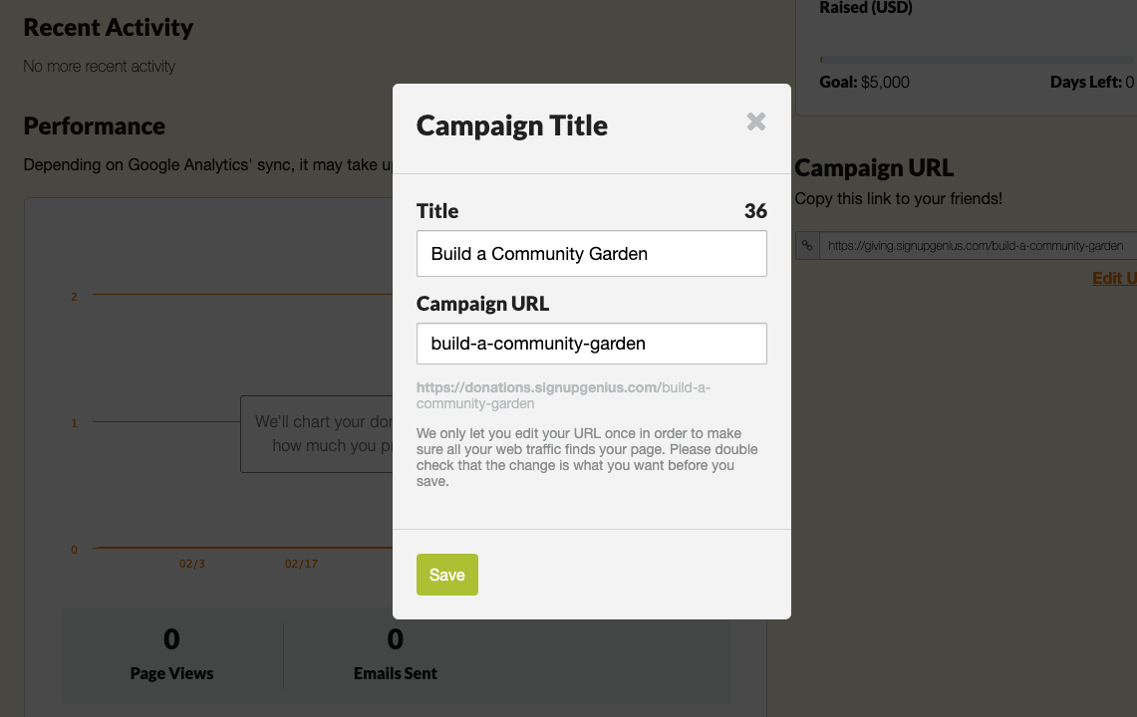The image size is (1137, 717).
Task: Close the Campaign Title dialog
Action: 755,121
